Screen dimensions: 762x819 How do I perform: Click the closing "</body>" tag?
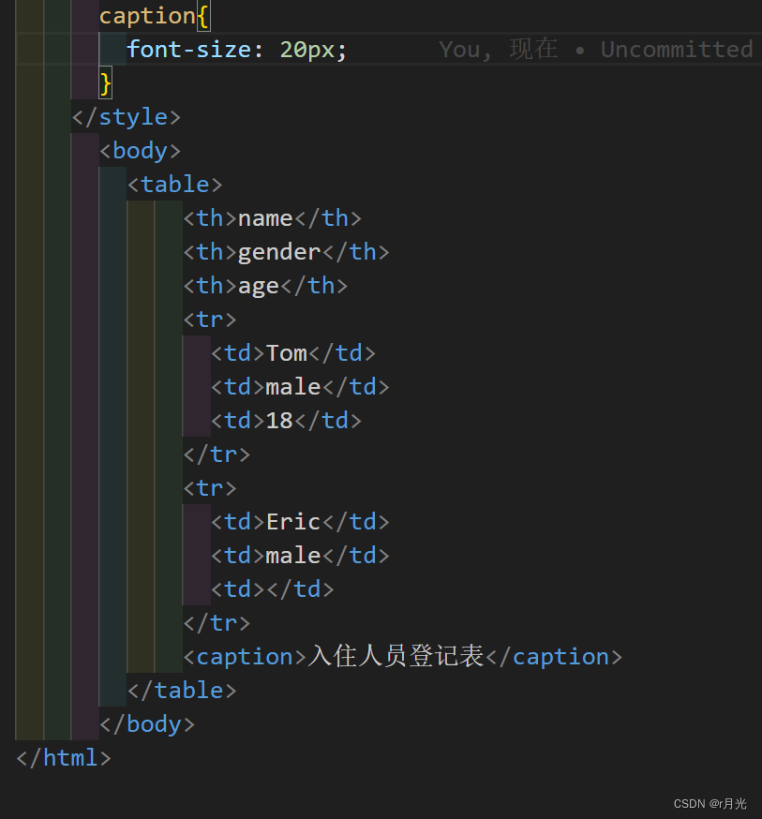[x=147, y=724]
